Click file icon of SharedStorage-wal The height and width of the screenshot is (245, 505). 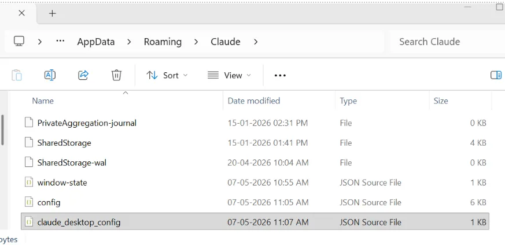29,162
